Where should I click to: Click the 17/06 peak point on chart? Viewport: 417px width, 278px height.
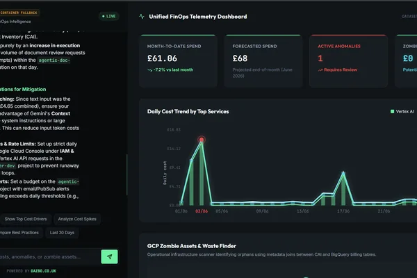click(x=343, y=173)
